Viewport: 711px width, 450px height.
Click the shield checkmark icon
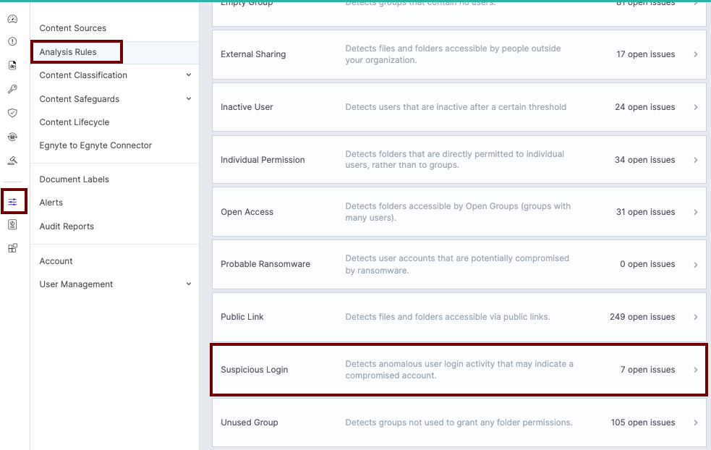13,113
